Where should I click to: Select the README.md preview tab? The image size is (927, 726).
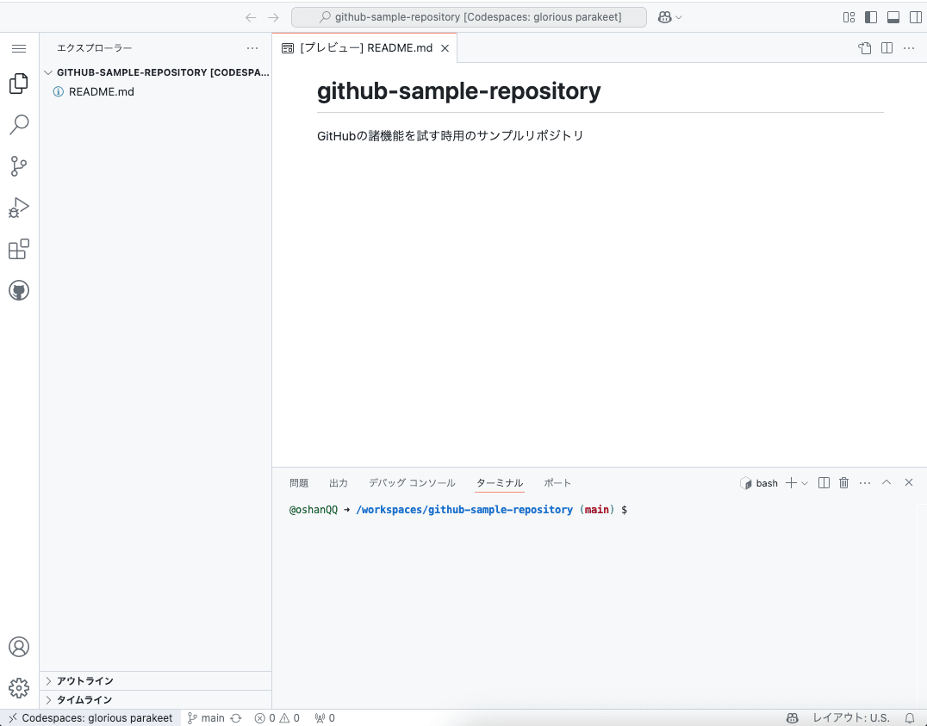(x=365, y=48)
